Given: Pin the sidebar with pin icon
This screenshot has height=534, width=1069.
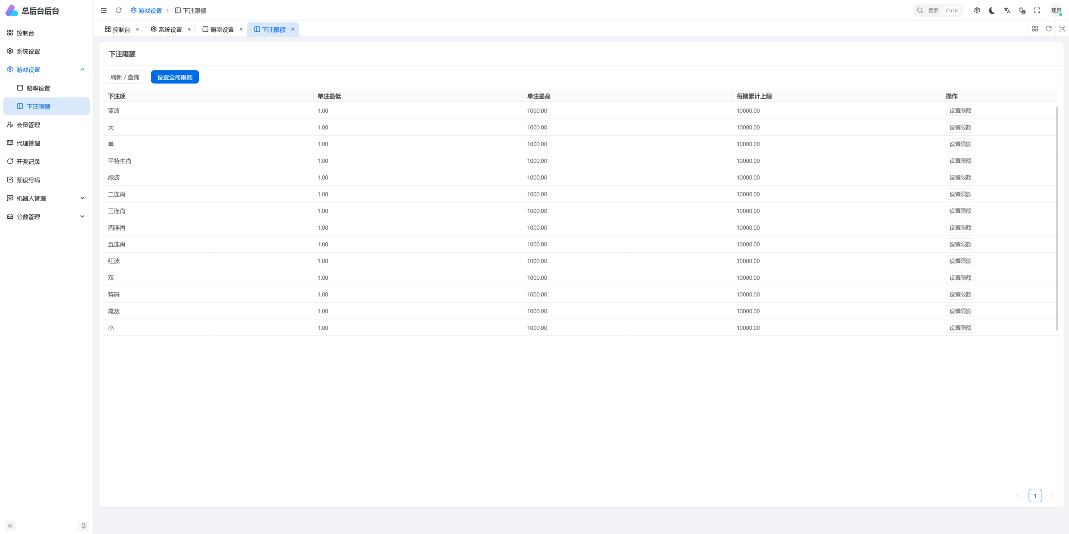Looking at the screenshot, I should pos(84,526).
